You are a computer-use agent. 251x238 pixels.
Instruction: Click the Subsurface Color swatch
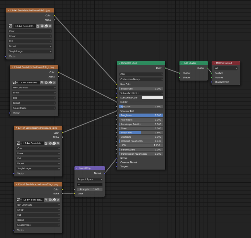(x=152, y=98)
